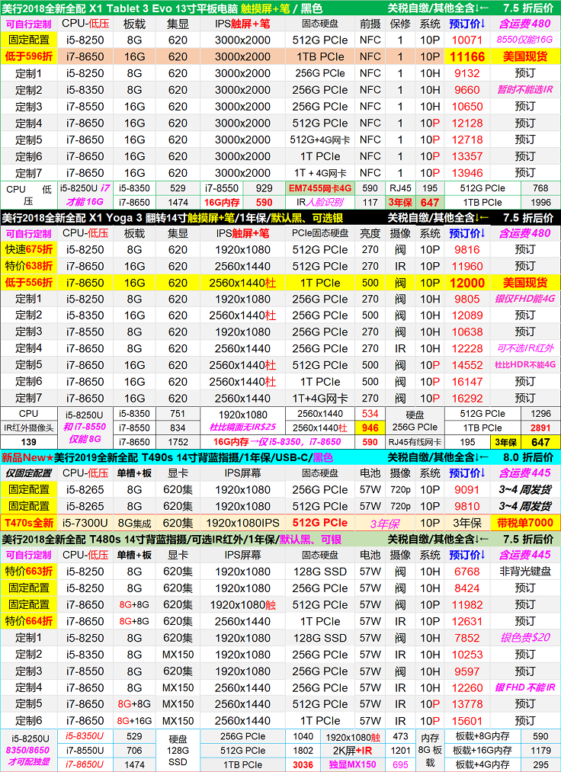Click the 非背光键盘 cell
This screenshot has height=772, width=561.
click(x=524, y=572)
